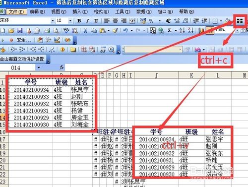This screenshot has height=187, width=248.
Task: Click the insert function fx button
Action: [x=62, y=67]
